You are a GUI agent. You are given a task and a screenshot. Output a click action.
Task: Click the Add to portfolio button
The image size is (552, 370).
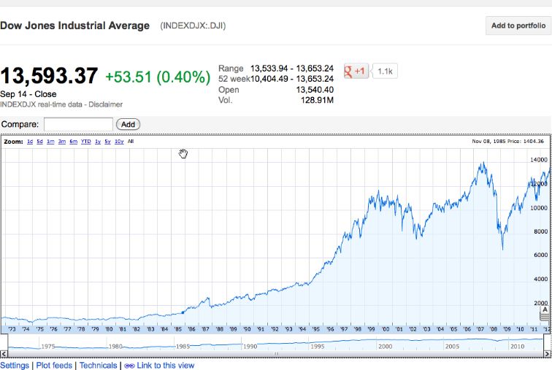click(518, 26)
